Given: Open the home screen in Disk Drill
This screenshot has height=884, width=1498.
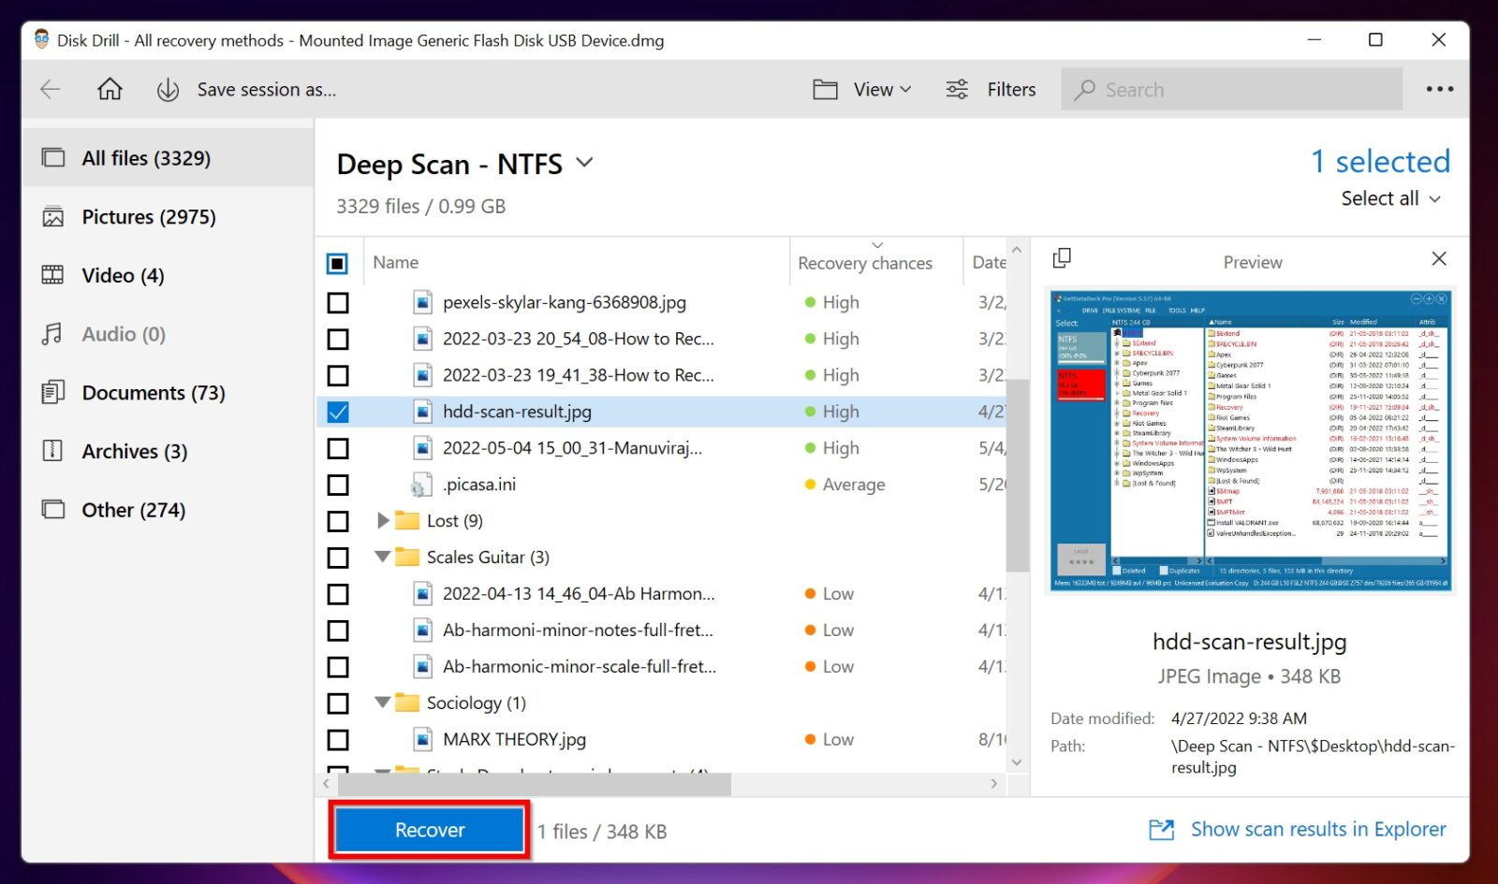Looking at the screenshot, I should [x=110, y=89].
